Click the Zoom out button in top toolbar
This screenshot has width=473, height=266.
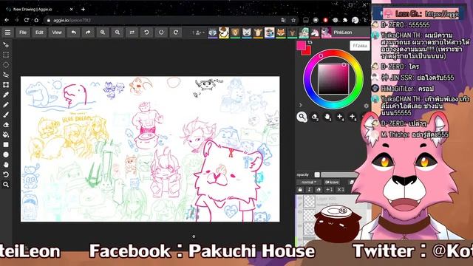point(118,33)
